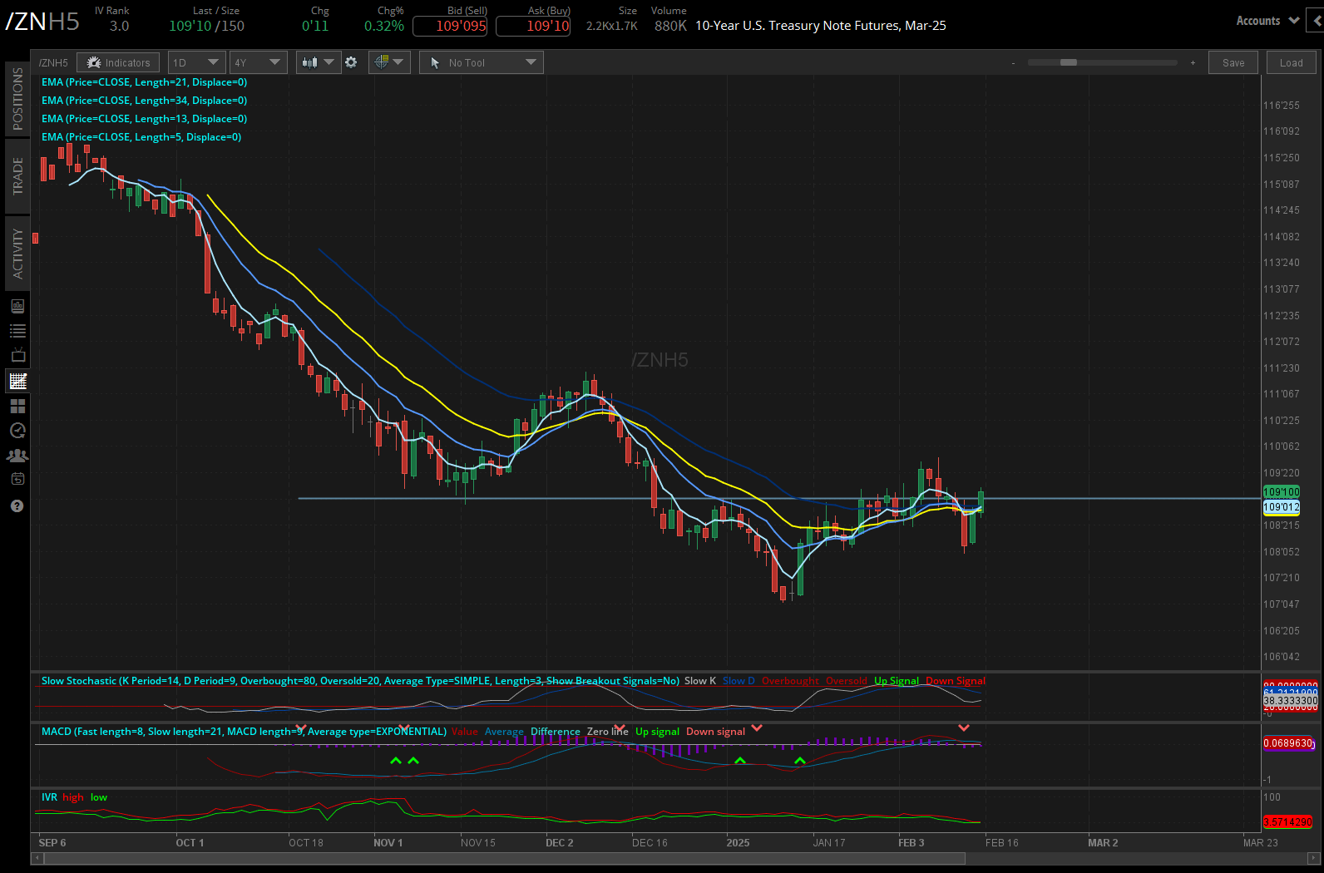Click the plus zoom-in control

click(x=1193, y=62)
